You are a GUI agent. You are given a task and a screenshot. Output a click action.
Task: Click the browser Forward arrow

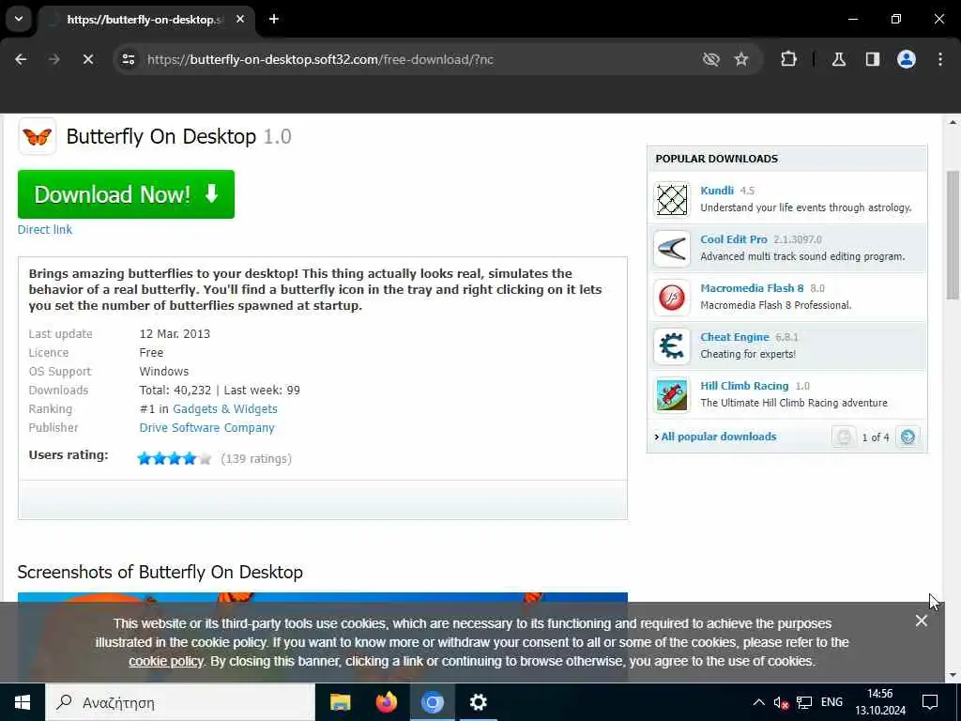click(x=53, y=59)
